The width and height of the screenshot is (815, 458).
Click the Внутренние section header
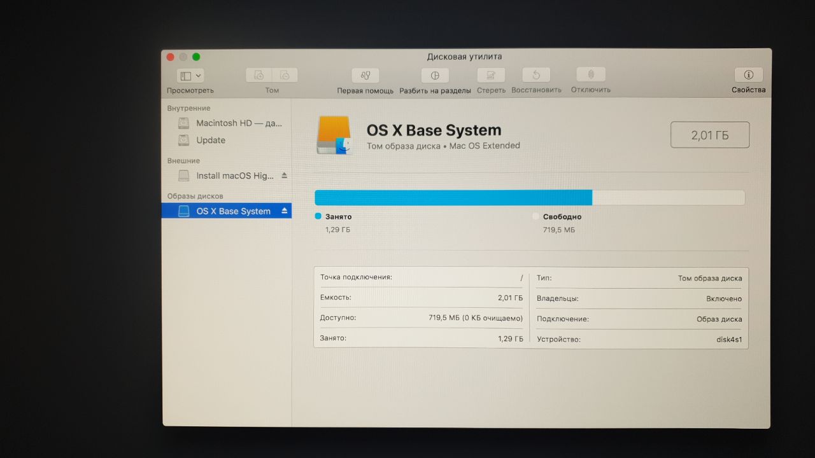point(188,108)
